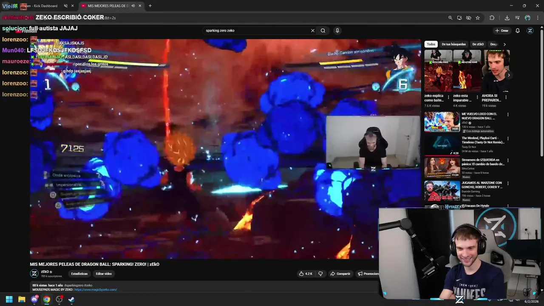The image size is (544, 306).
Task: Click the YouTube search magnifier button
Action: [323, 31]
